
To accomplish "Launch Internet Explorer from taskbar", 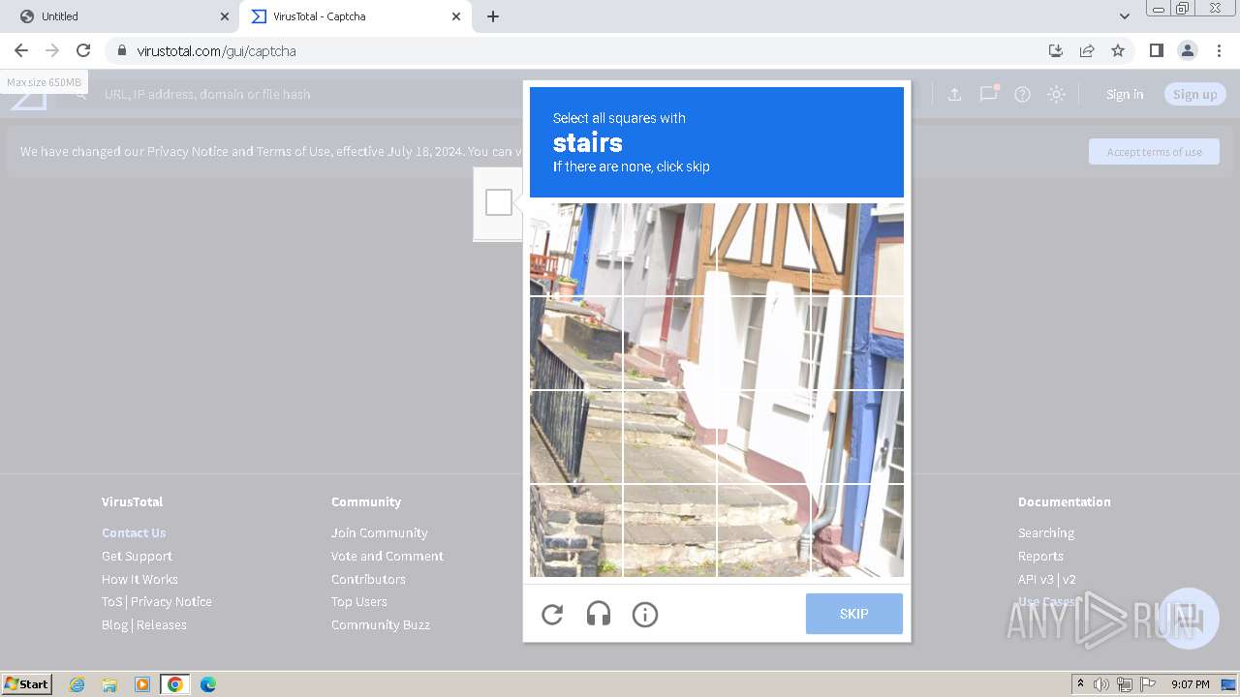I will pos(77,684).
